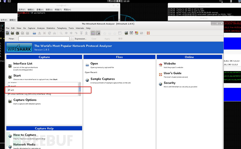Click the Apply filter button
This screenshot has height=149, width=241.
[107, 39]
